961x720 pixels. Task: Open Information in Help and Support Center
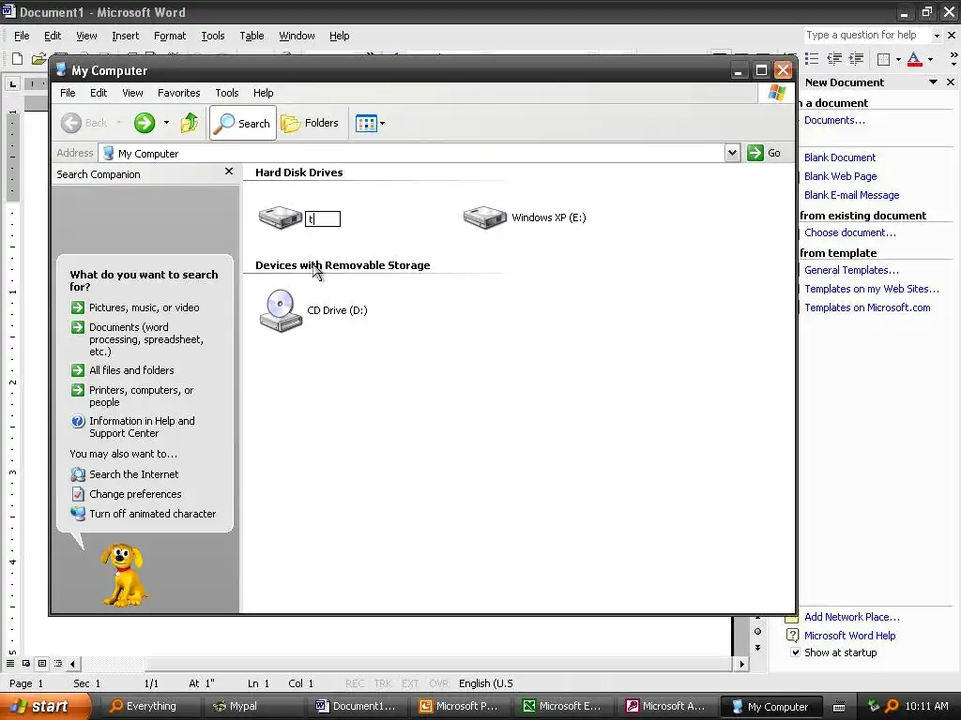[143, 427]
